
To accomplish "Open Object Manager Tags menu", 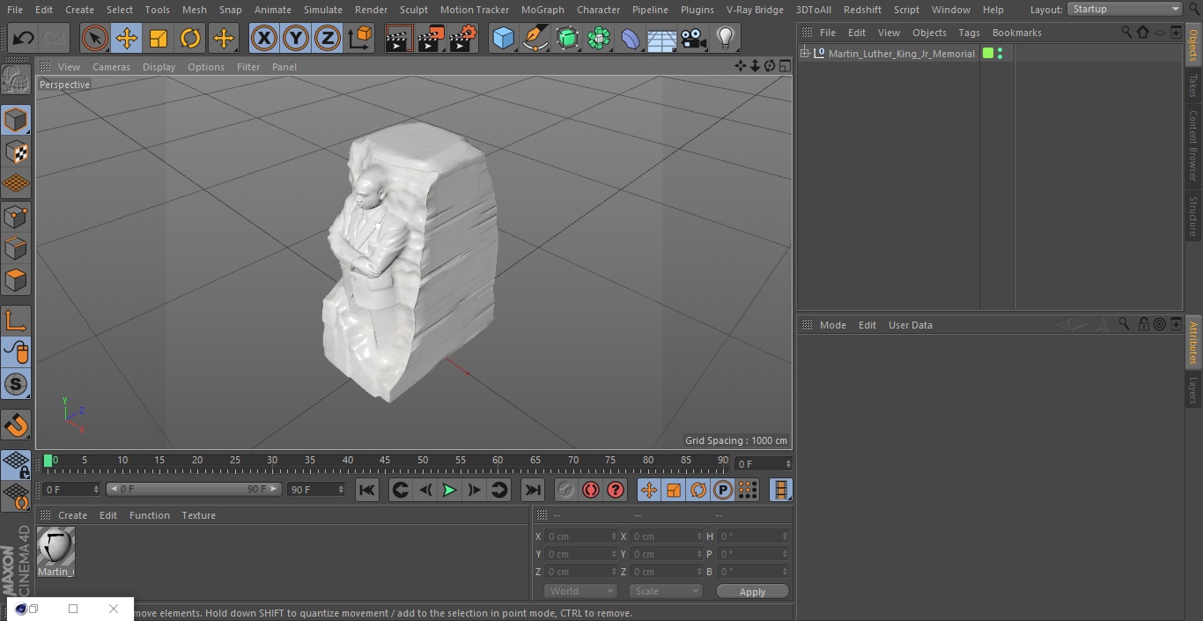I will tap(969, 33).
